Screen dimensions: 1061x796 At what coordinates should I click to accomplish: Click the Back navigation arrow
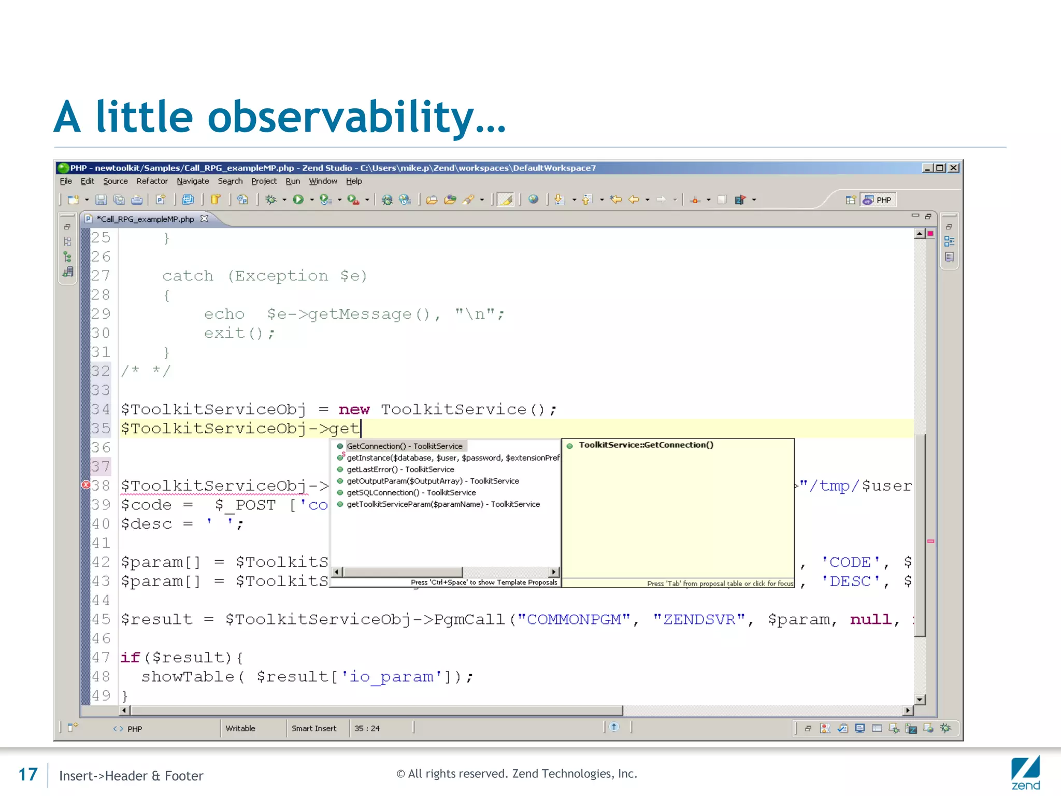(634, 200)
